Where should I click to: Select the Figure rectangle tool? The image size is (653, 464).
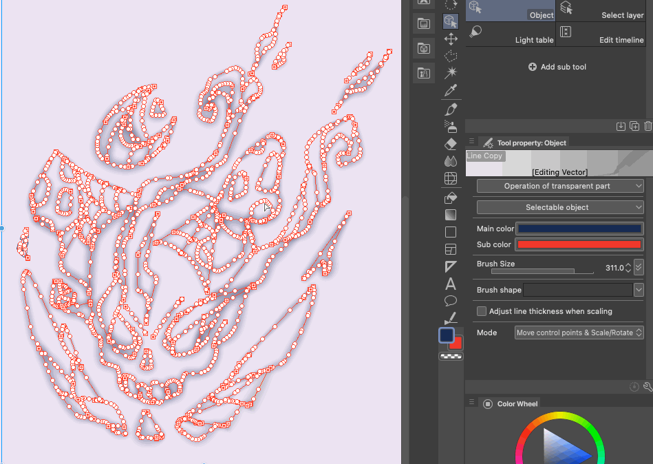point(451,232)
